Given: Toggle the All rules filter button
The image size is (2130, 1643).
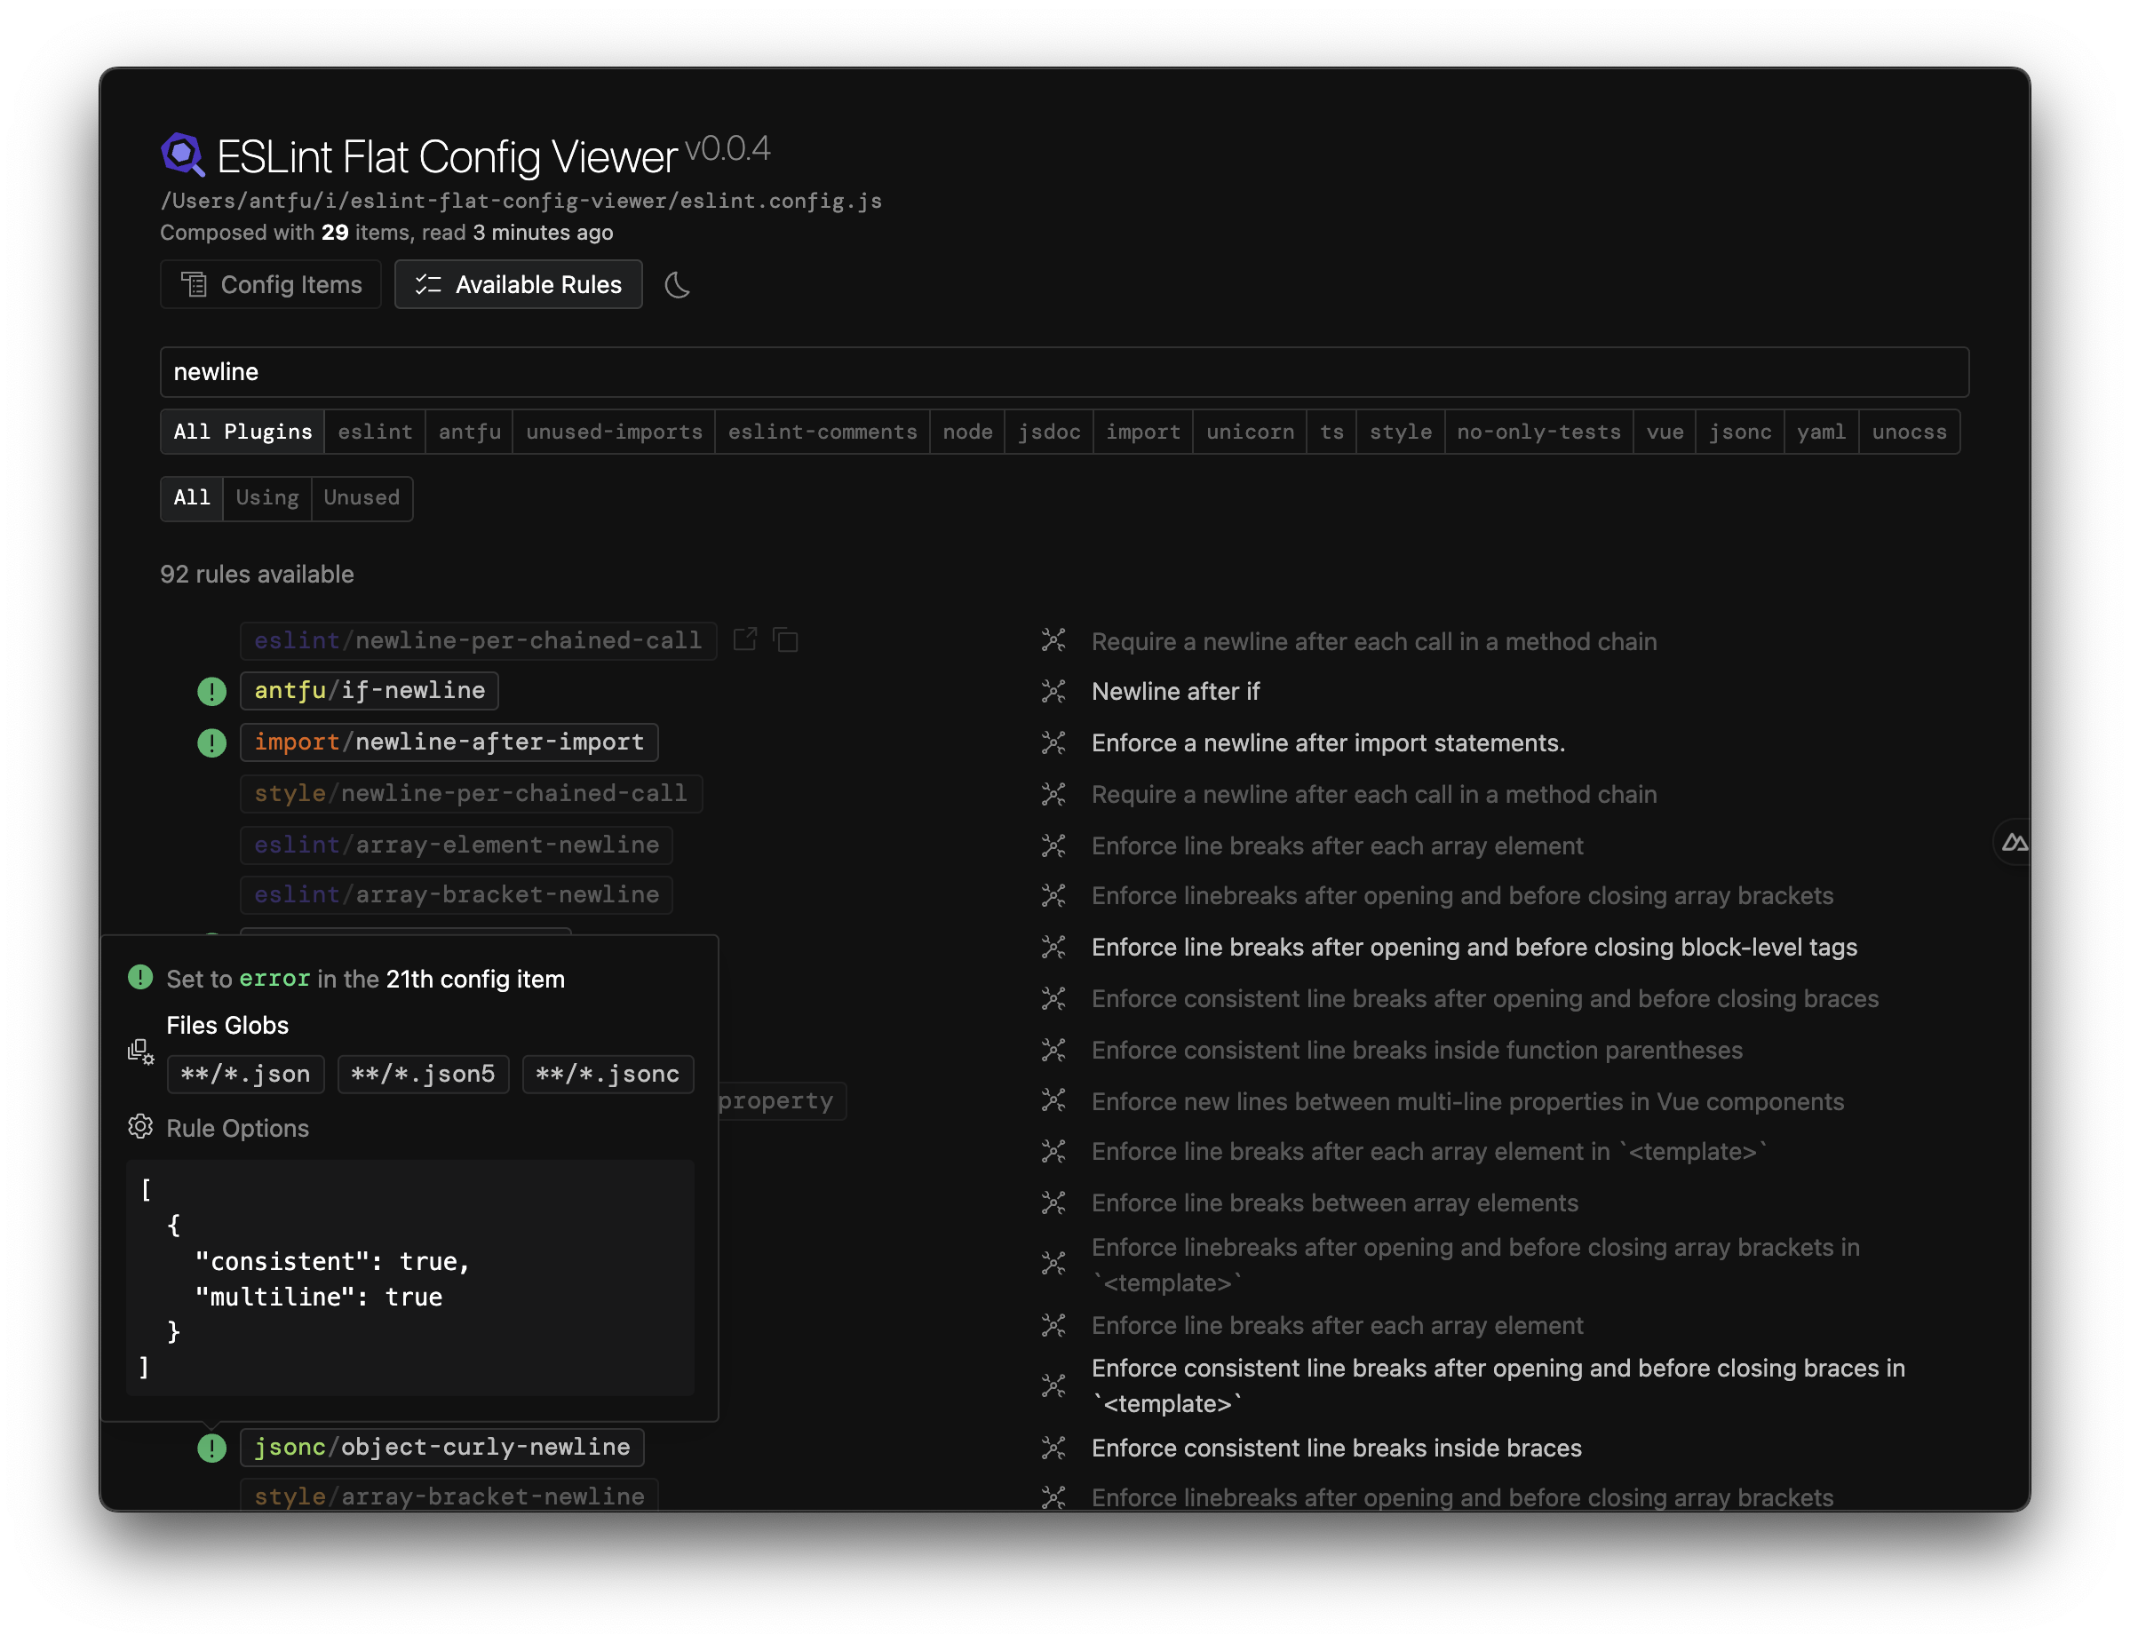Looking at the screenshot, I should [192, 497].
